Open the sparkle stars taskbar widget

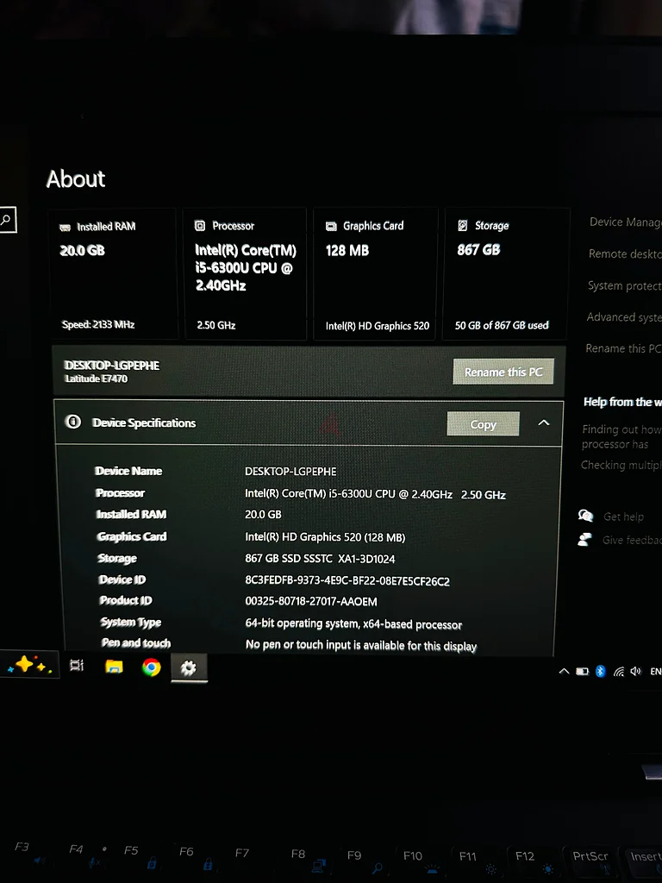[29, 665]
